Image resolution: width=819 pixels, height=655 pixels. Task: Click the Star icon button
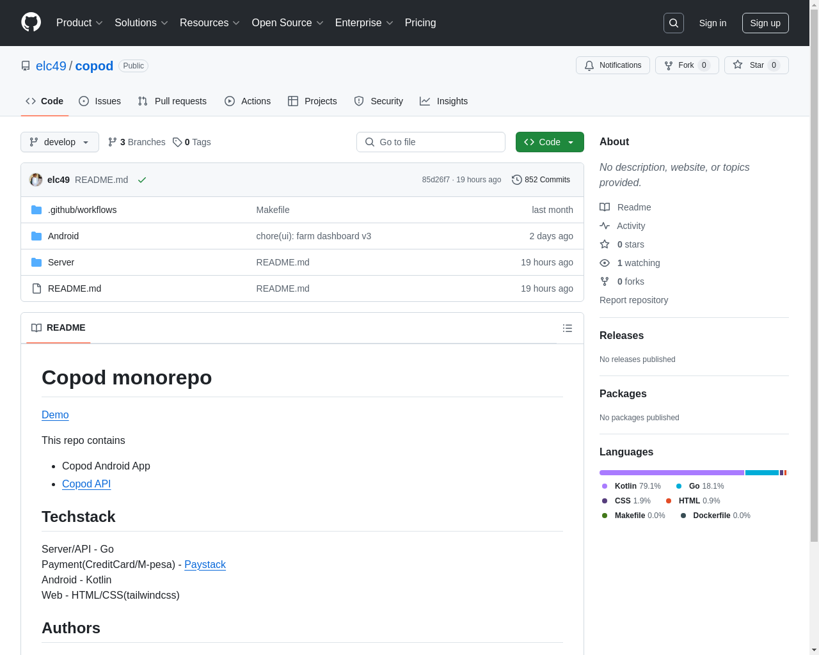pyautogui.click(x=756, y=65)
